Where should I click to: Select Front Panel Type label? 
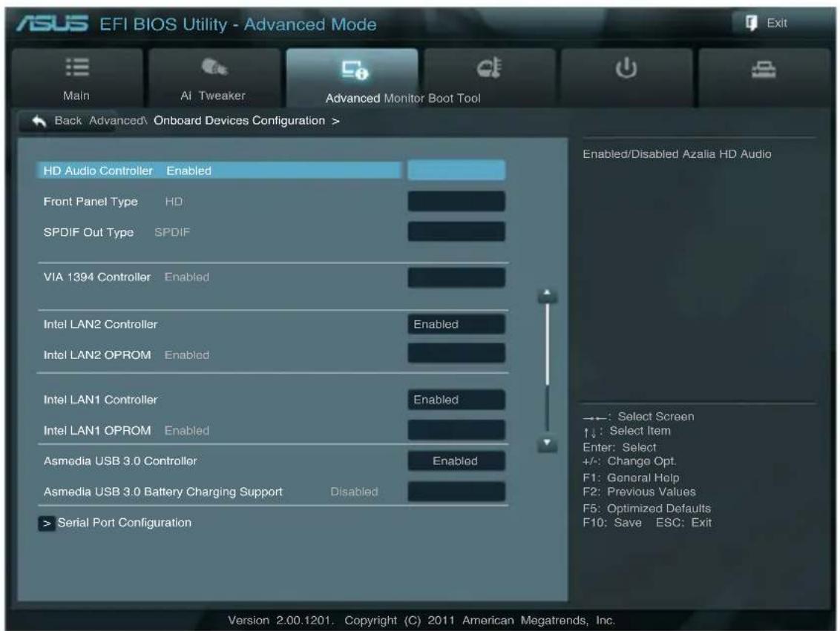[x=91, y=201]
